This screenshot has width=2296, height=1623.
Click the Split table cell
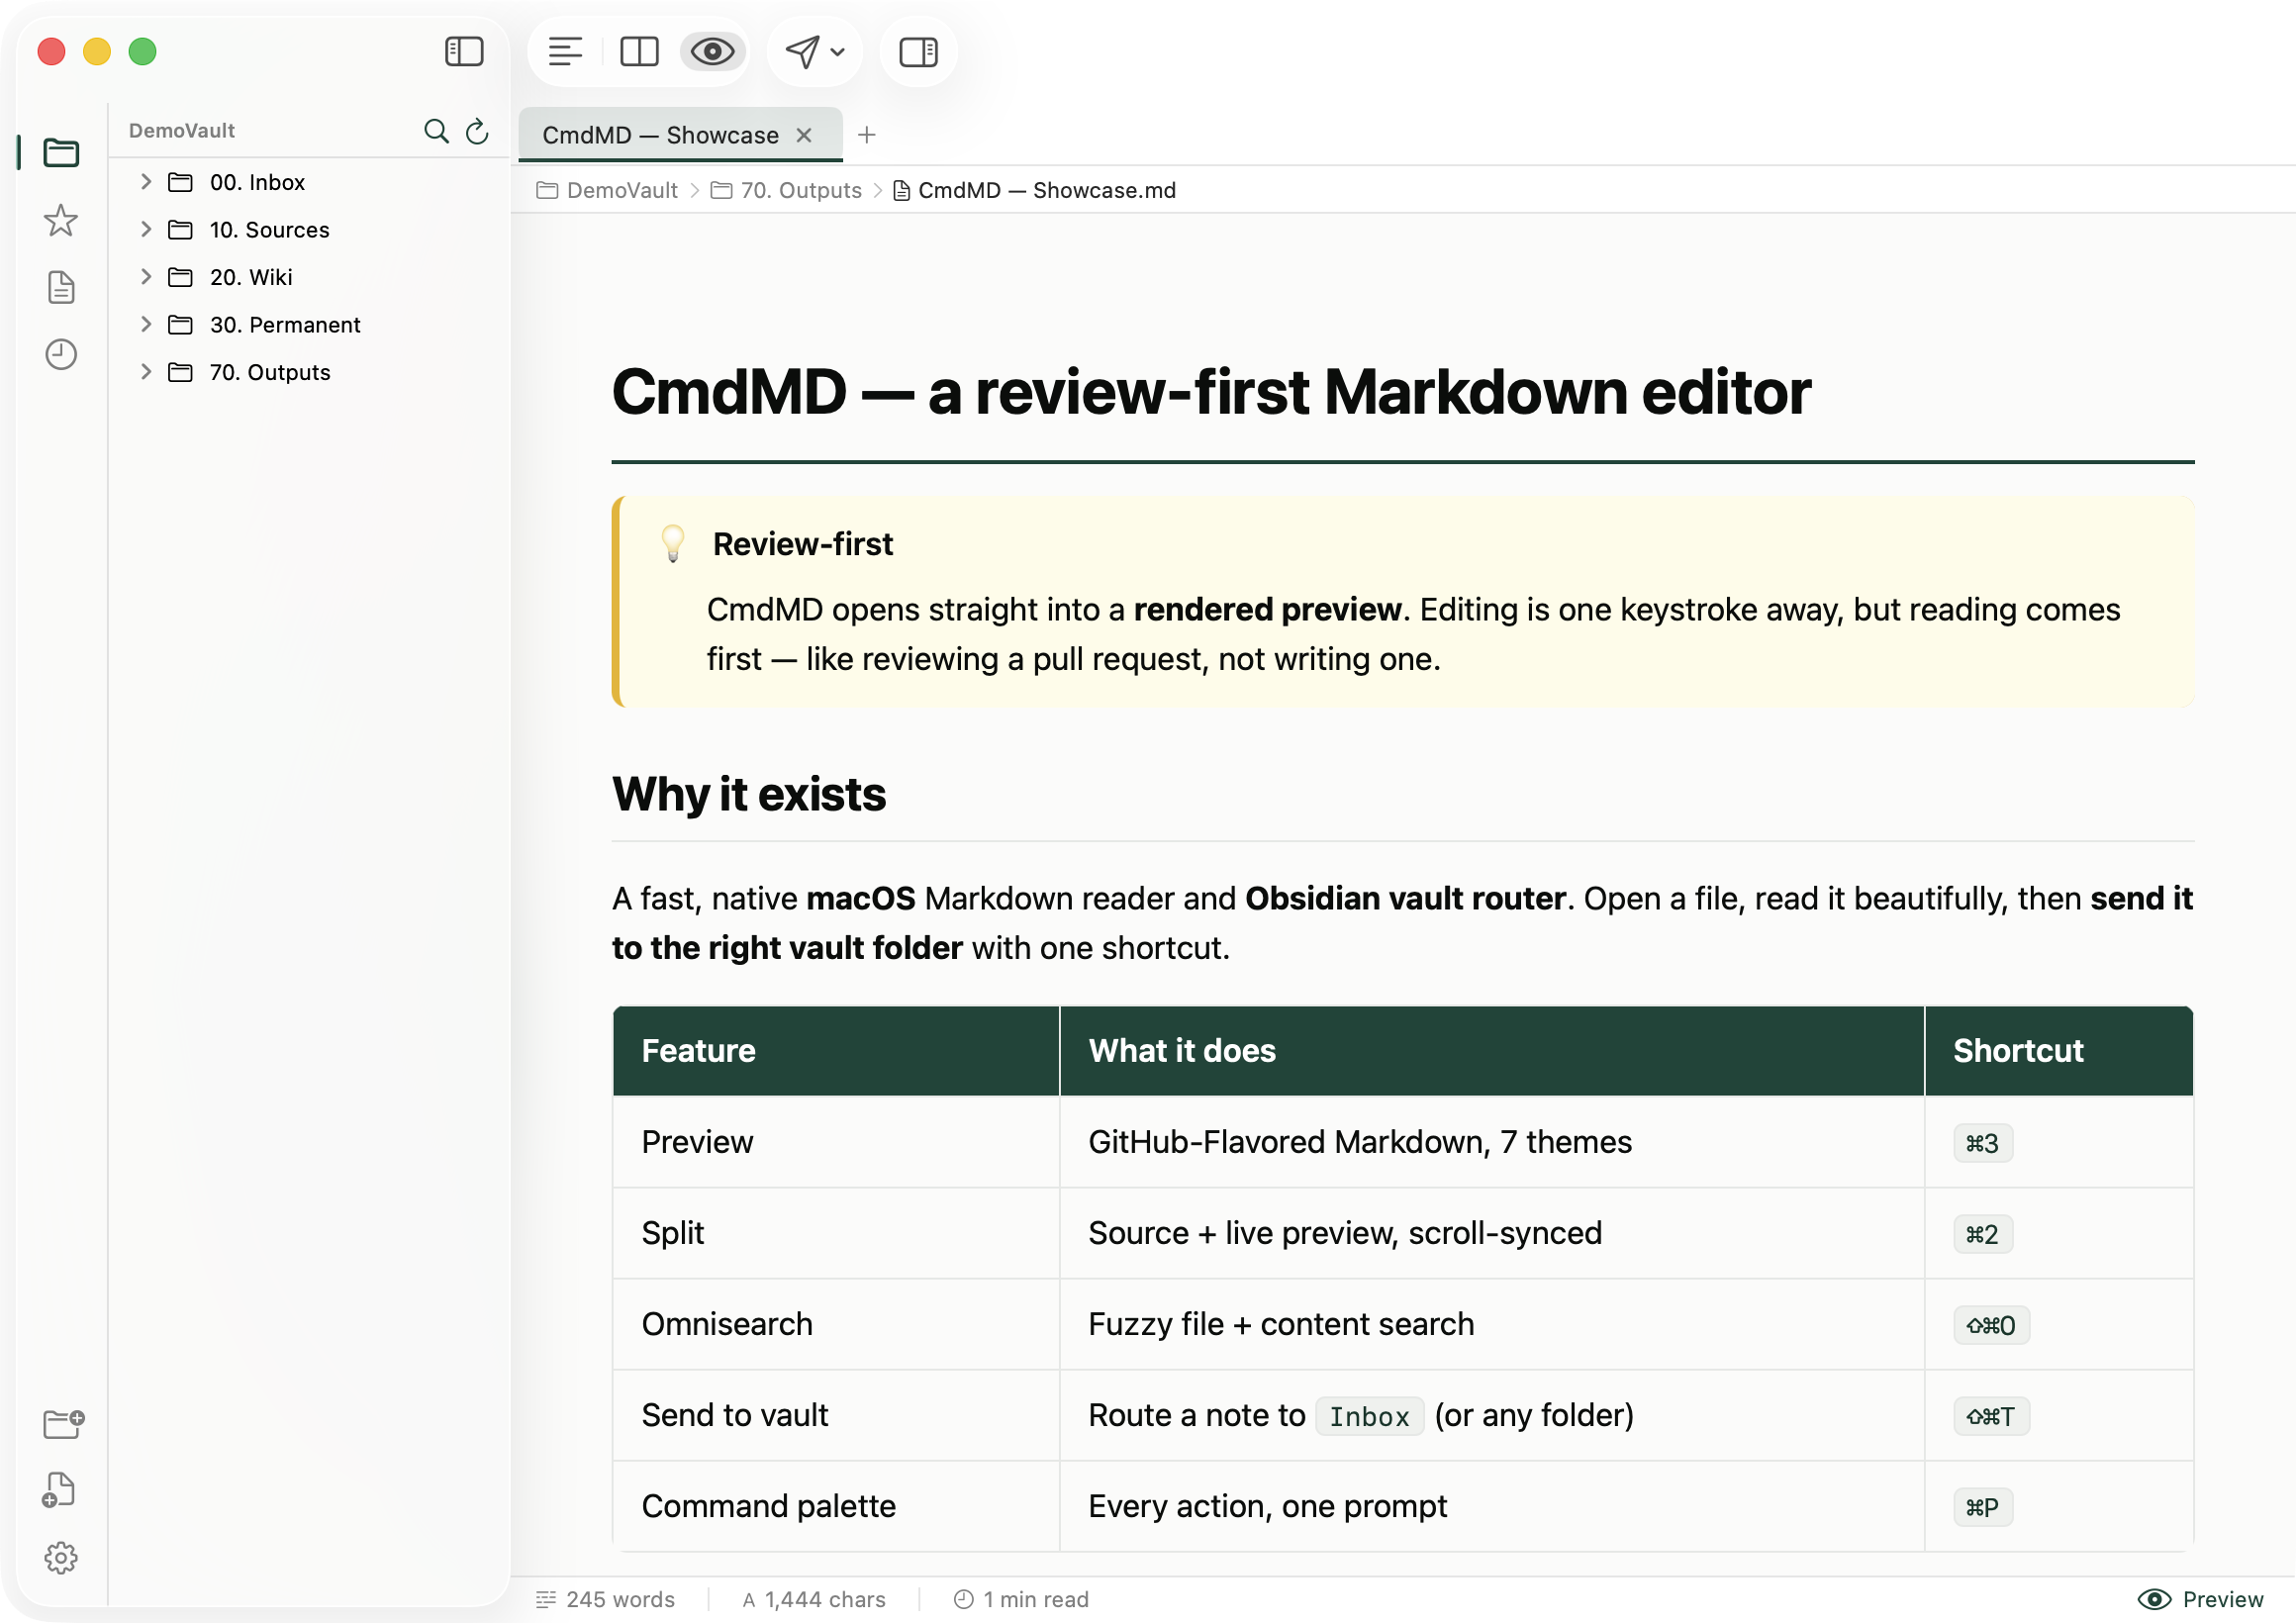click(x=836, y=1233)
